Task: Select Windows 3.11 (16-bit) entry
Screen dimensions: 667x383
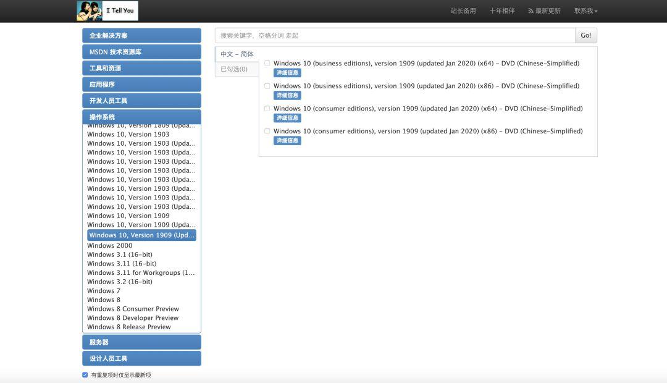Action: [122, 263]
